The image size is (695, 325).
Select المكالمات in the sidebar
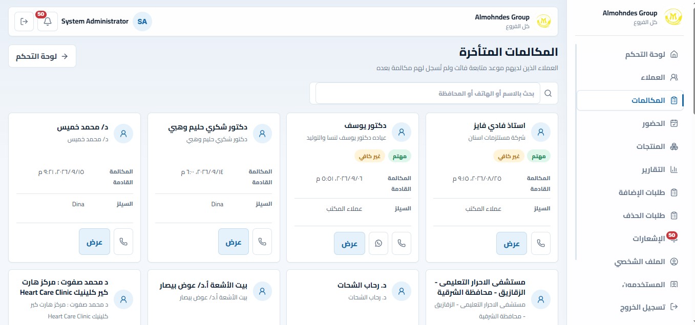tap(629, 100)
